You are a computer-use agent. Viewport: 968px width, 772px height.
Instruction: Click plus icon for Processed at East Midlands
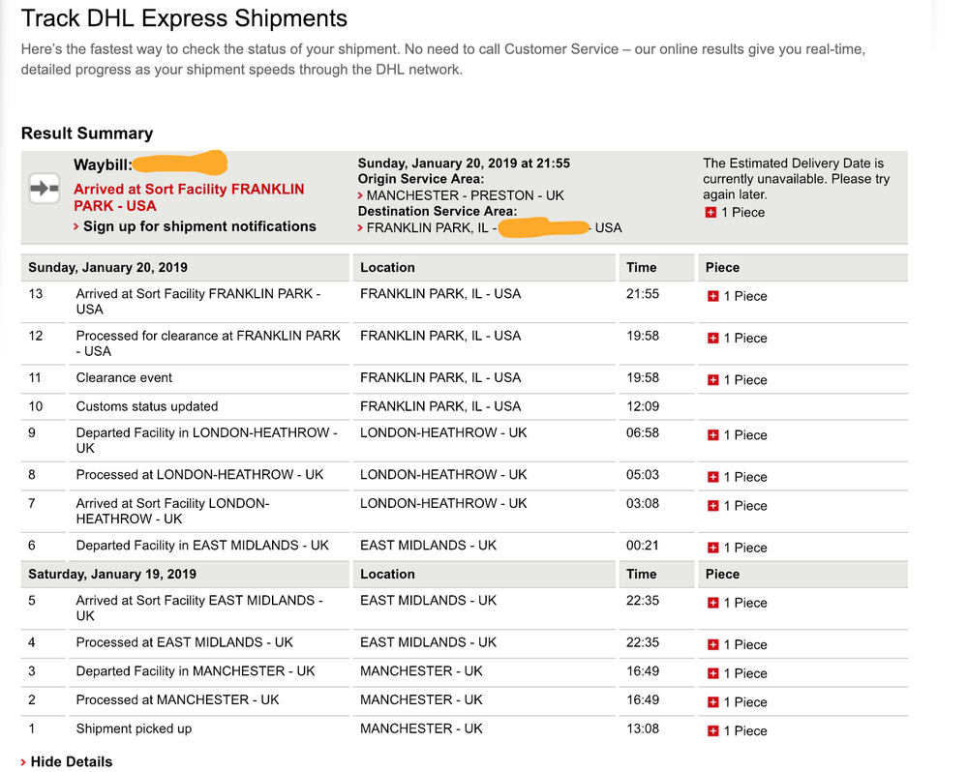point(713,644)
